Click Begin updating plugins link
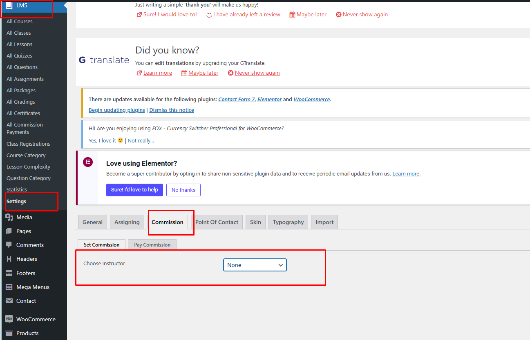This screenshot has width=530, height=340. tap(117, 110)
